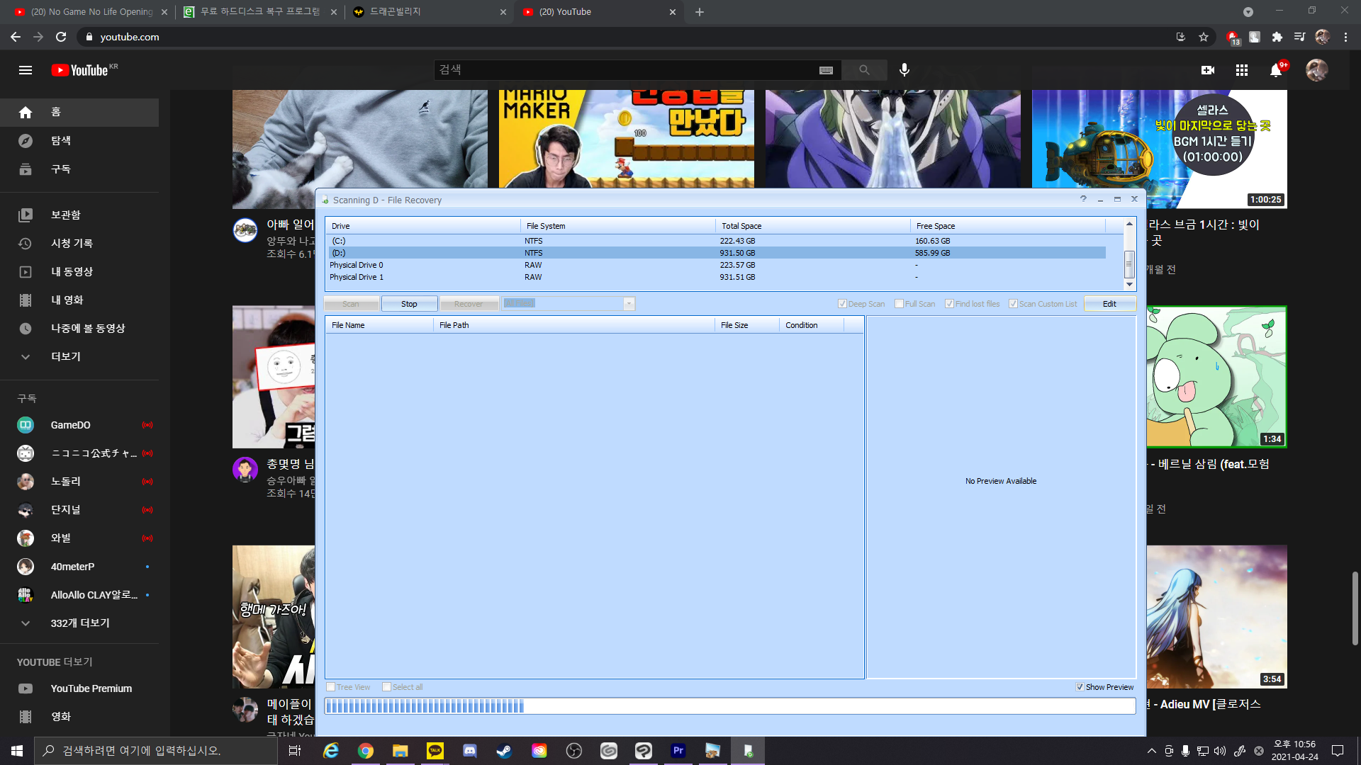The image size is (1361, 765).
Task: Click the Edit custom list button
Action: tap(1109, 304)
